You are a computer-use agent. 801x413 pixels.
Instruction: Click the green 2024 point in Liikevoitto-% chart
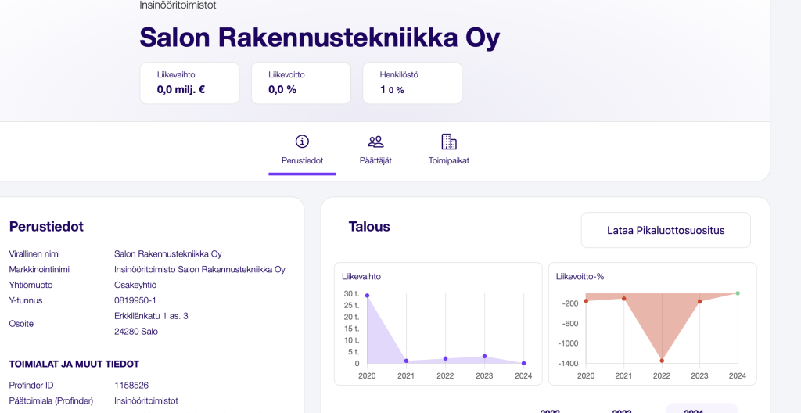click(737, 293)
